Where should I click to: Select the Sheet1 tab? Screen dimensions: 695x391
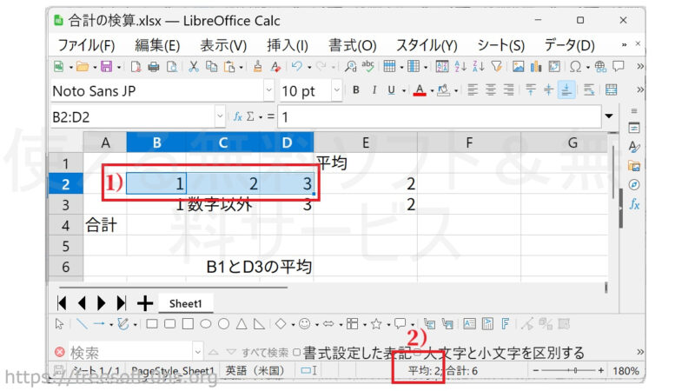click(x=185, y=303)
